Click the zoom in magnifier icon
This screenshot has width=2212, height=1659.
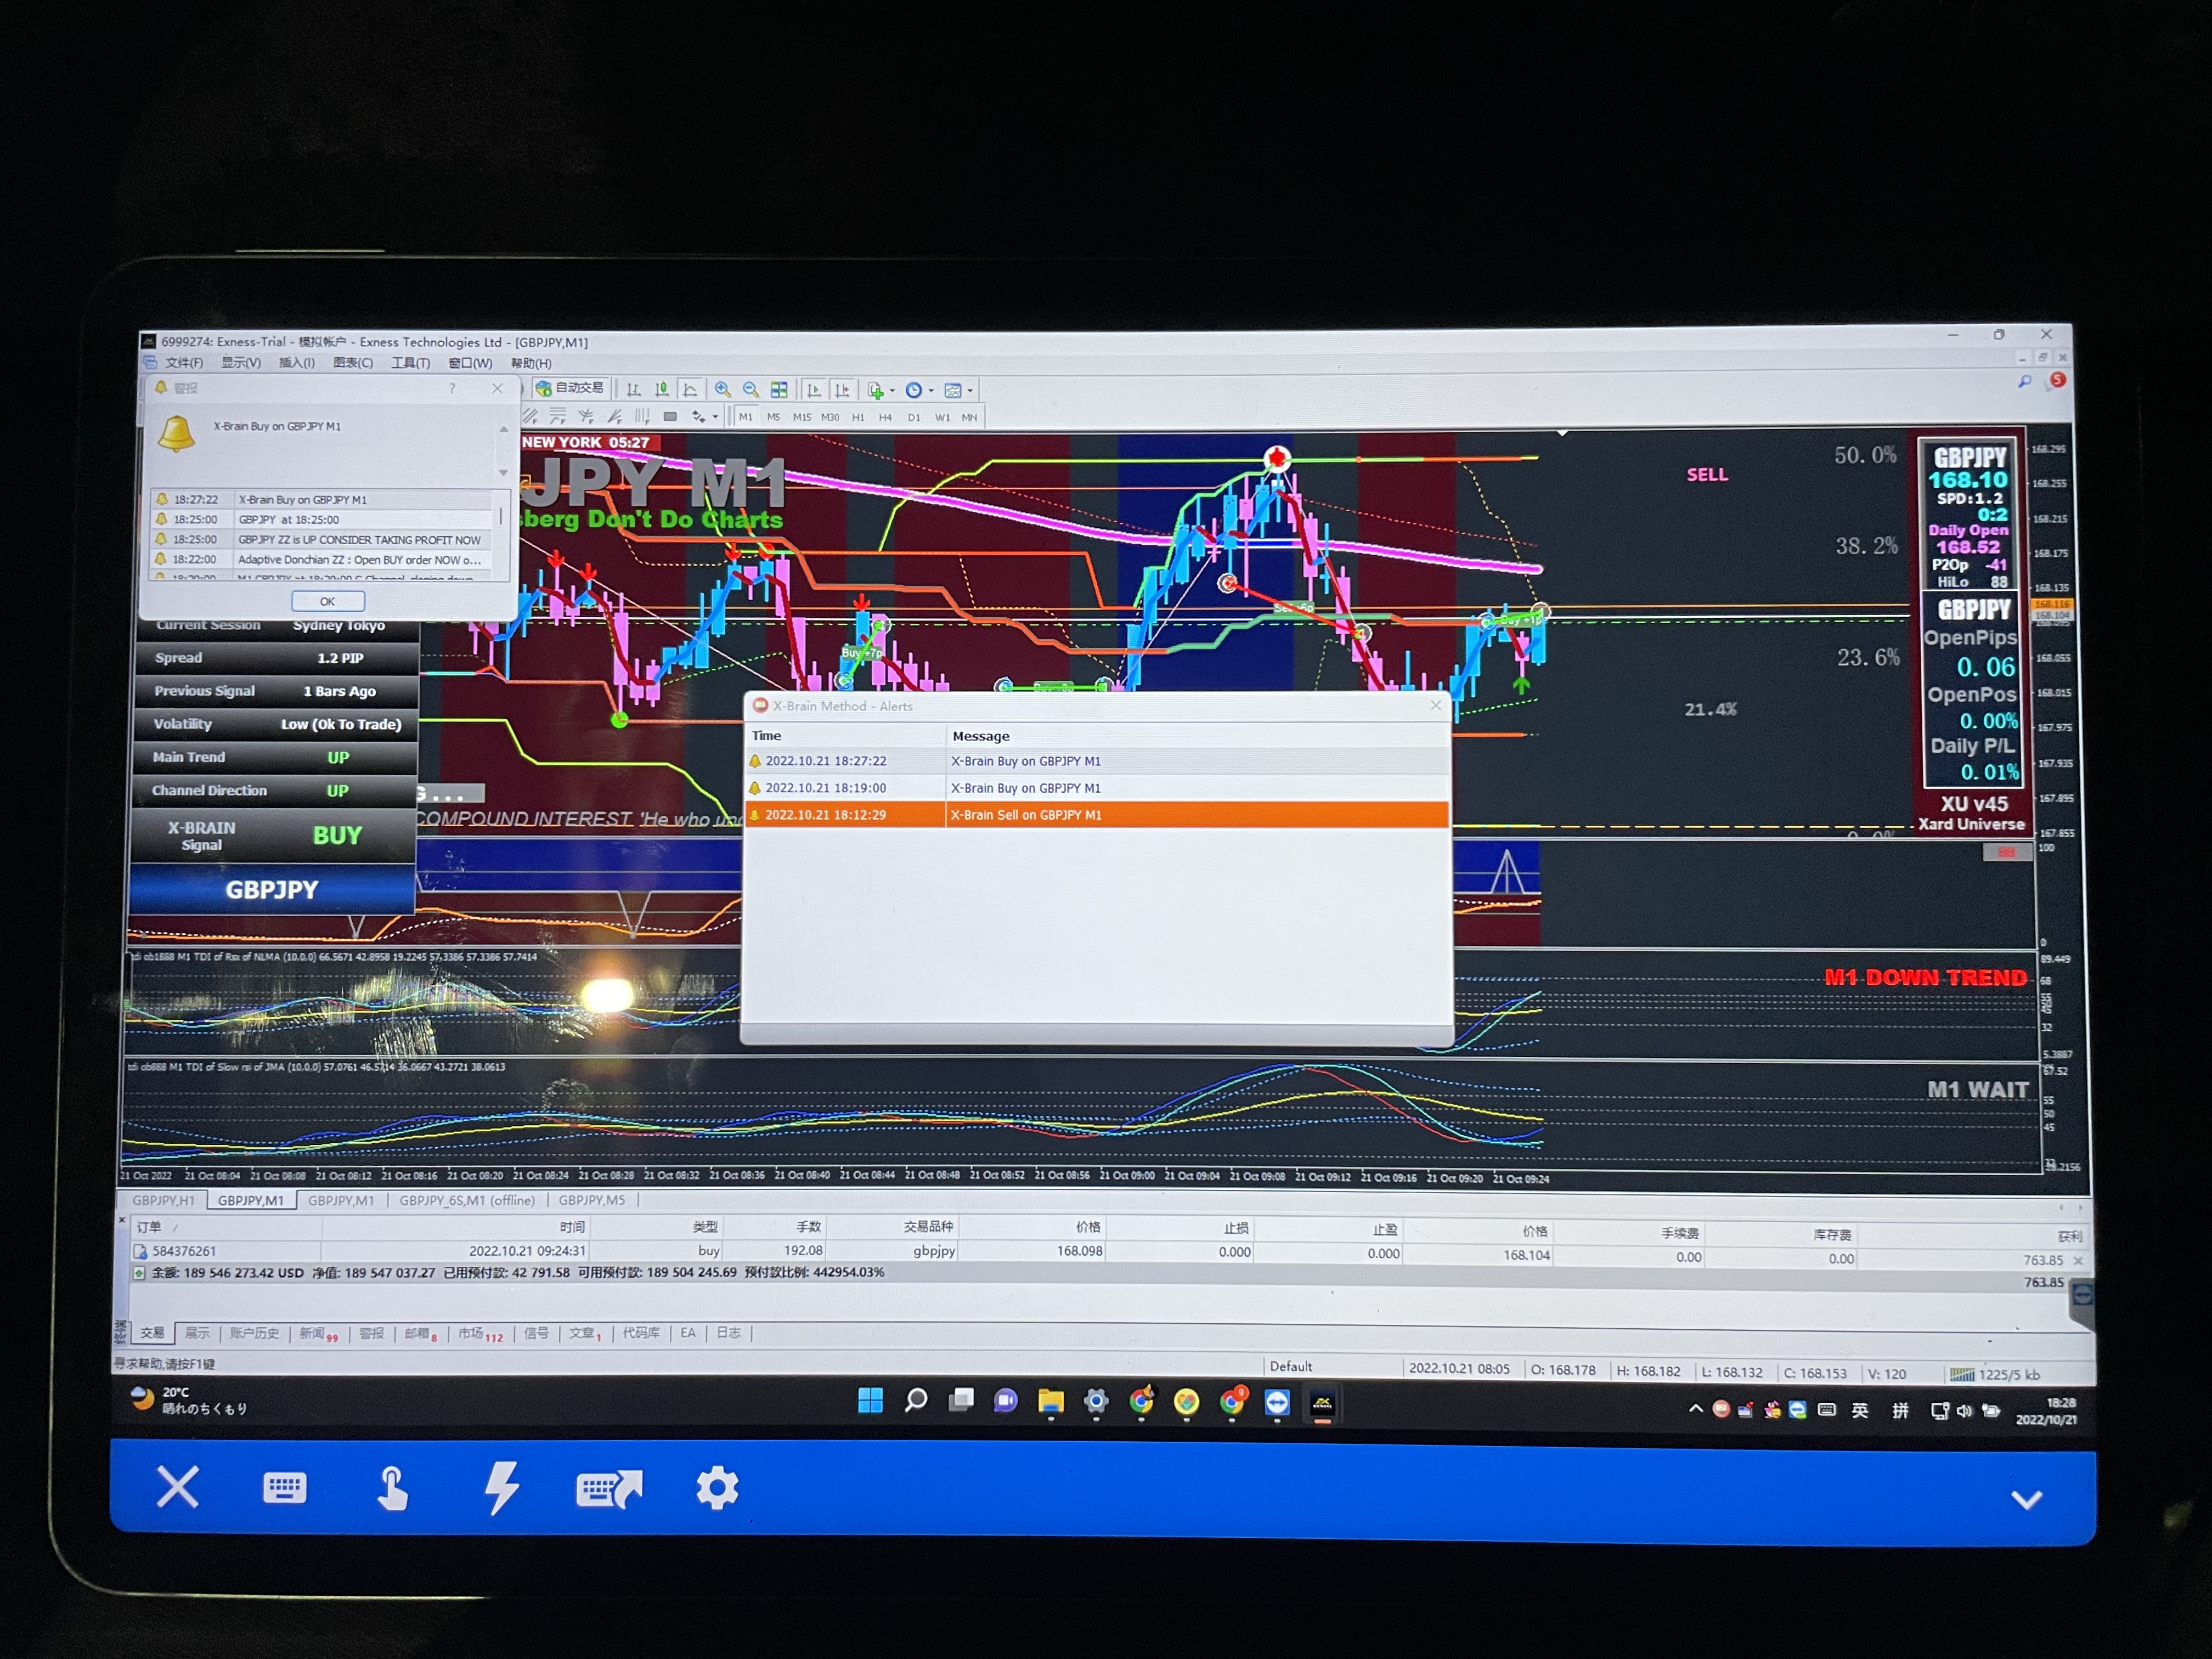723,390
